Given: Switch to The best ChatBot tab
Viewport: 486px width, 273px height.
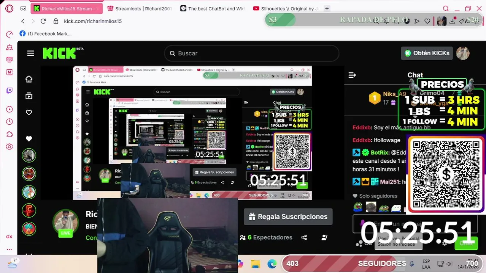Looking at the screenshot, I should [x=213, y=8].
